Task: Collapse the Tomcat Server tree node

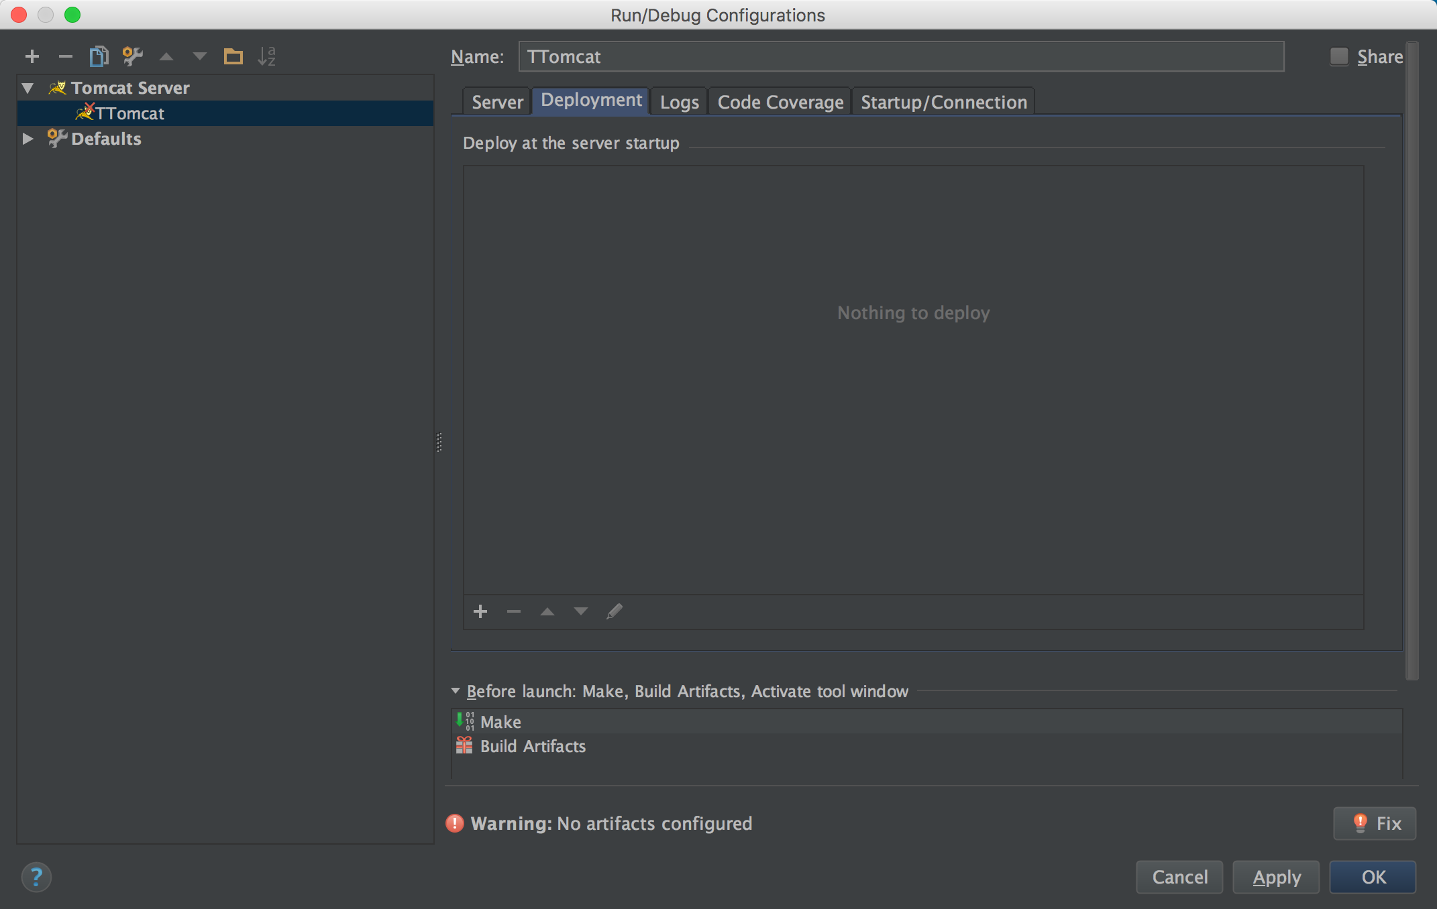Action: point(27,87)
